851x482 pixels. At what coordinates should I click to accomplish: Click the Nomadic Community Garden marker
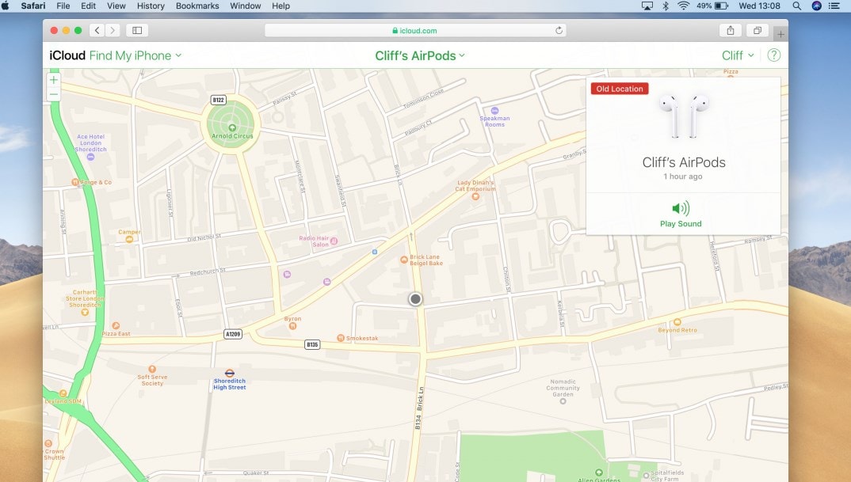[563, 401]
